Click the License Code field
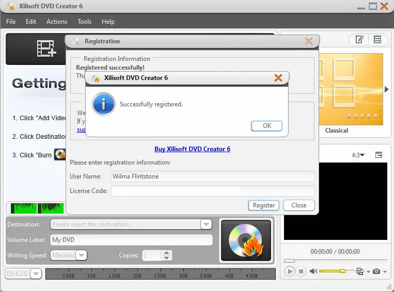The height and width of the screenshot is (292, 394). [213, 191]
